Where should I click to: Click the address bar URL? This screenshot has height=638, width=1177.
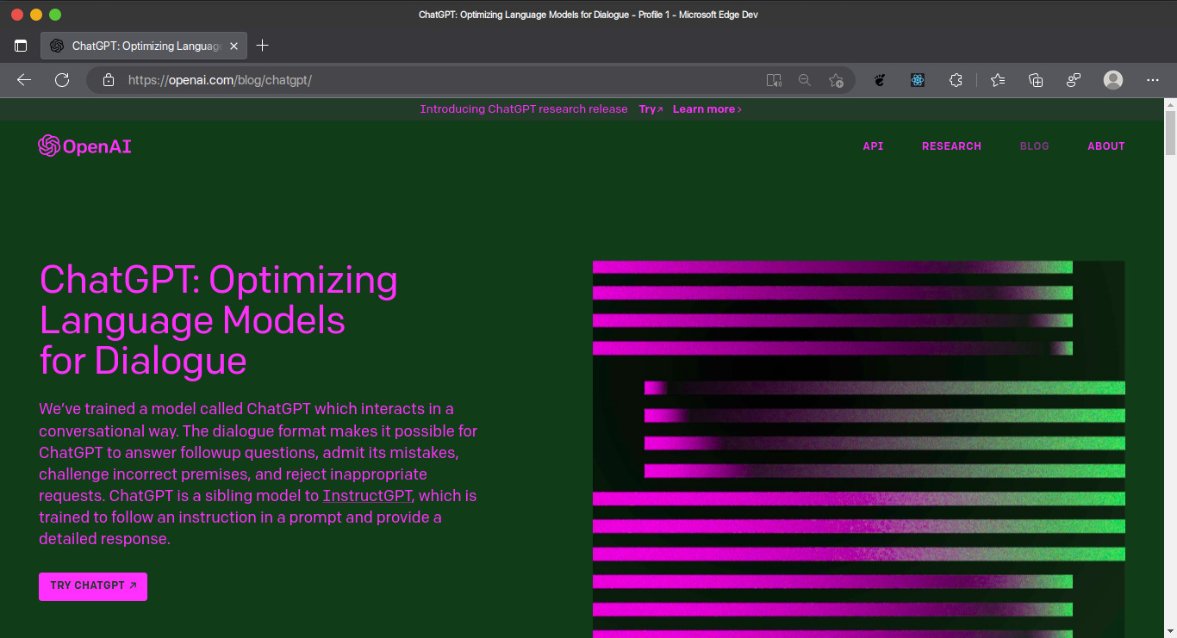tap(220, 80)
